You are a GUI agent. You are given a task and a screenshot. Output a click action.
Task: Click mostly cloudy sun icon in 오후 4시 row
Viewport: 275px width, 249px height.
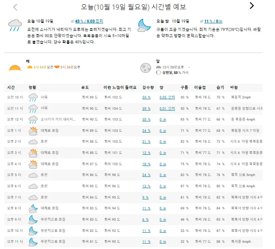point(33,164)
